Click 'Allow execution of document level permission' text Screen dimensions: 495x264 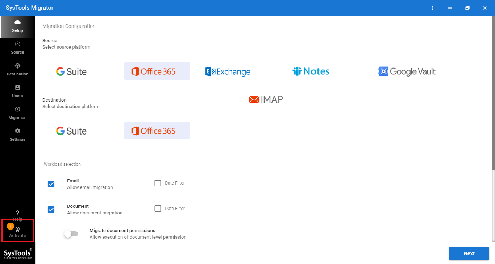[x=138, y=237]
